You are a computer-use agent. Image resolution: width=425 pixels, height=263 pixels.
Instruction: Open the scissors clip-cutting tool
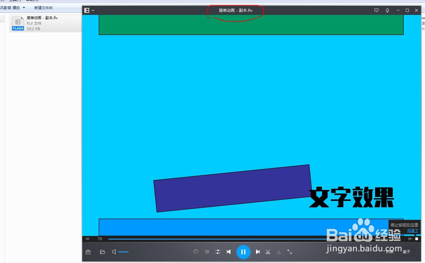[x=268, y=252]
